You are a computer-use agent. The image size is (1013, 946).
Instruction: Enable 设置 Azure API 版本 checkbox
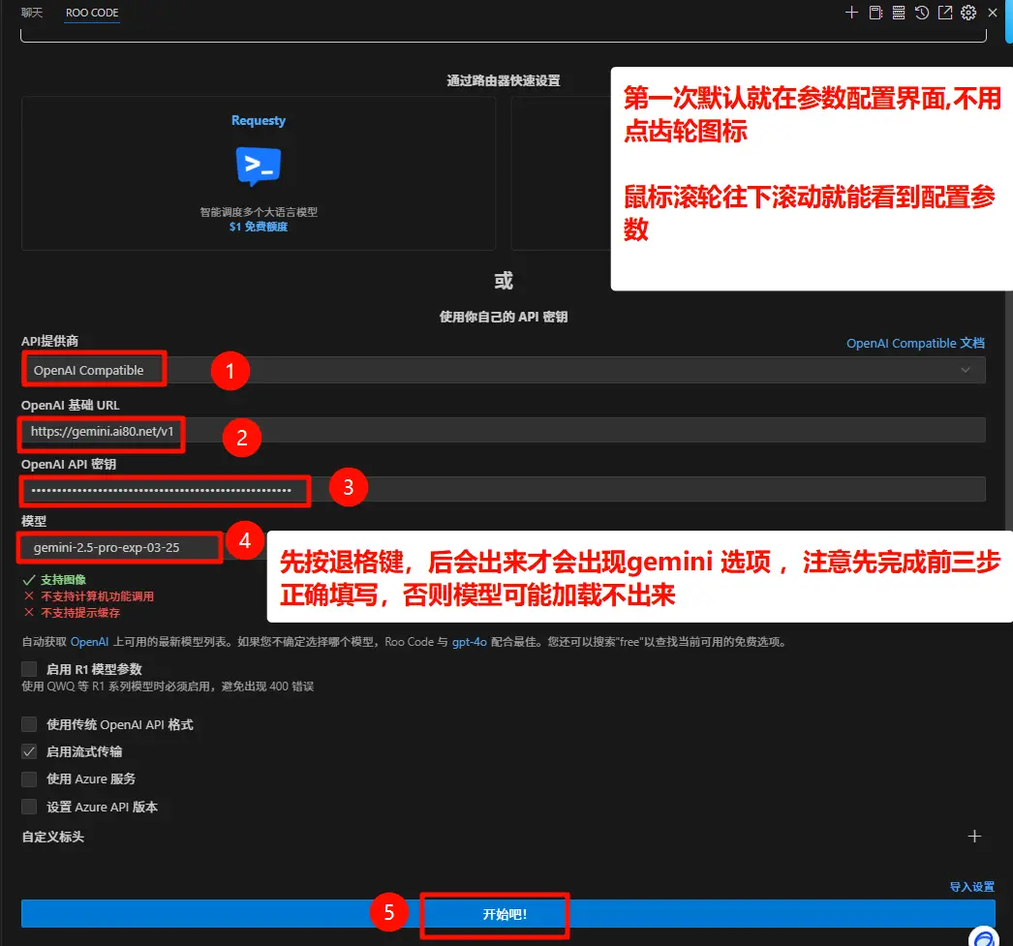(29, 807)
